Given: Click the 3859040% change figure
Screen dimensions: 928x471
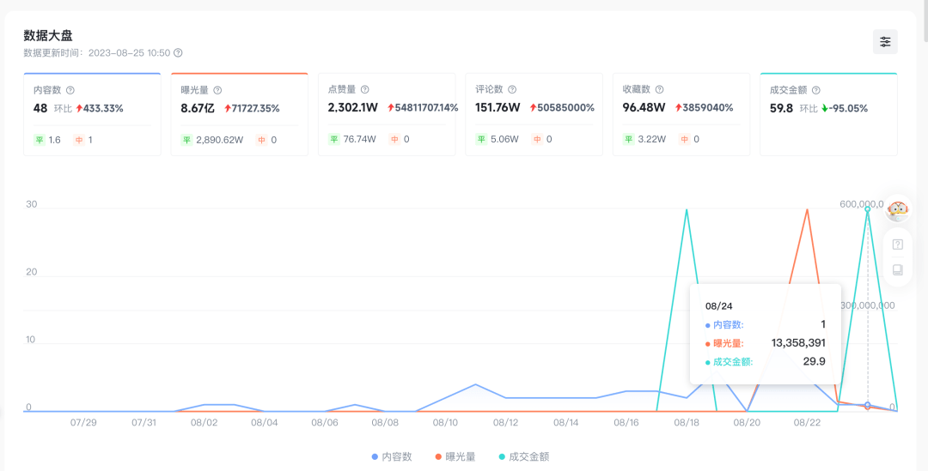Looking at the screenshot, I should 708,108.
